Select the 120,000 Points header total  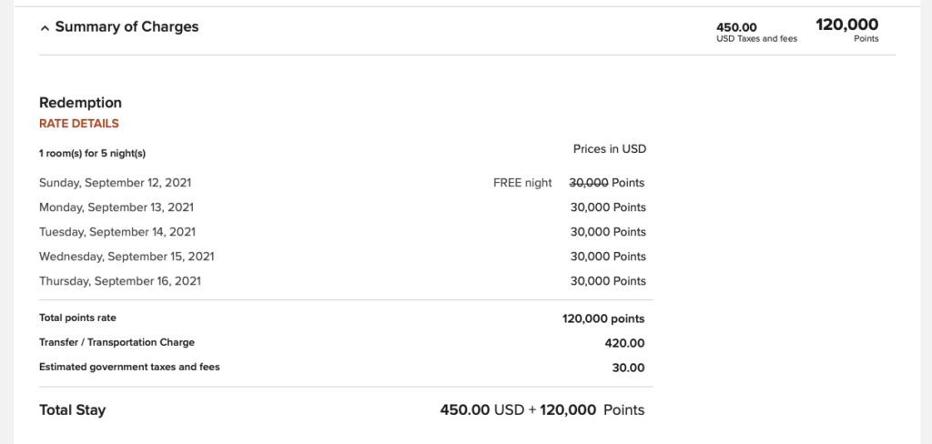point(846,25)
